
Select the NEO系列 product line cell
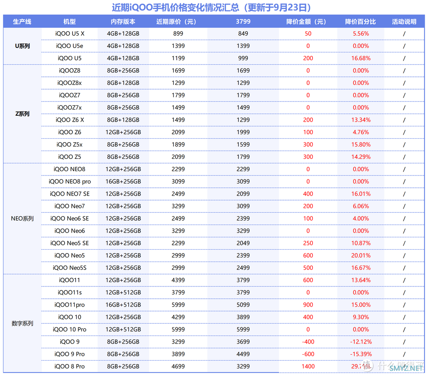click(22, 219)
